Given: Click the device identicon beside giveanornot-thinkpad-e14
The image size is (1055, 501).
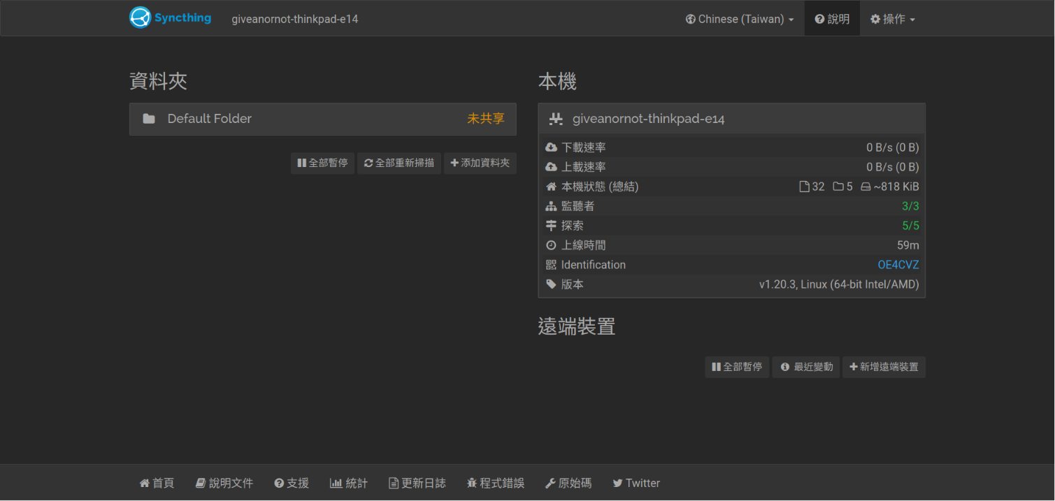Looking at the screenshot, I should [556, 119].
